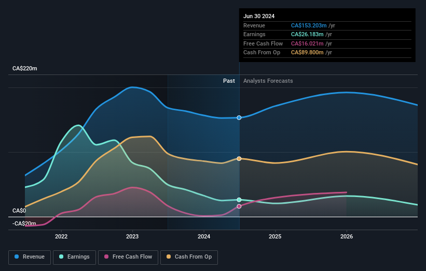Click the Free Cash Flow label in tooltip
The image size is (426, 271).
(x=263, y=43)
